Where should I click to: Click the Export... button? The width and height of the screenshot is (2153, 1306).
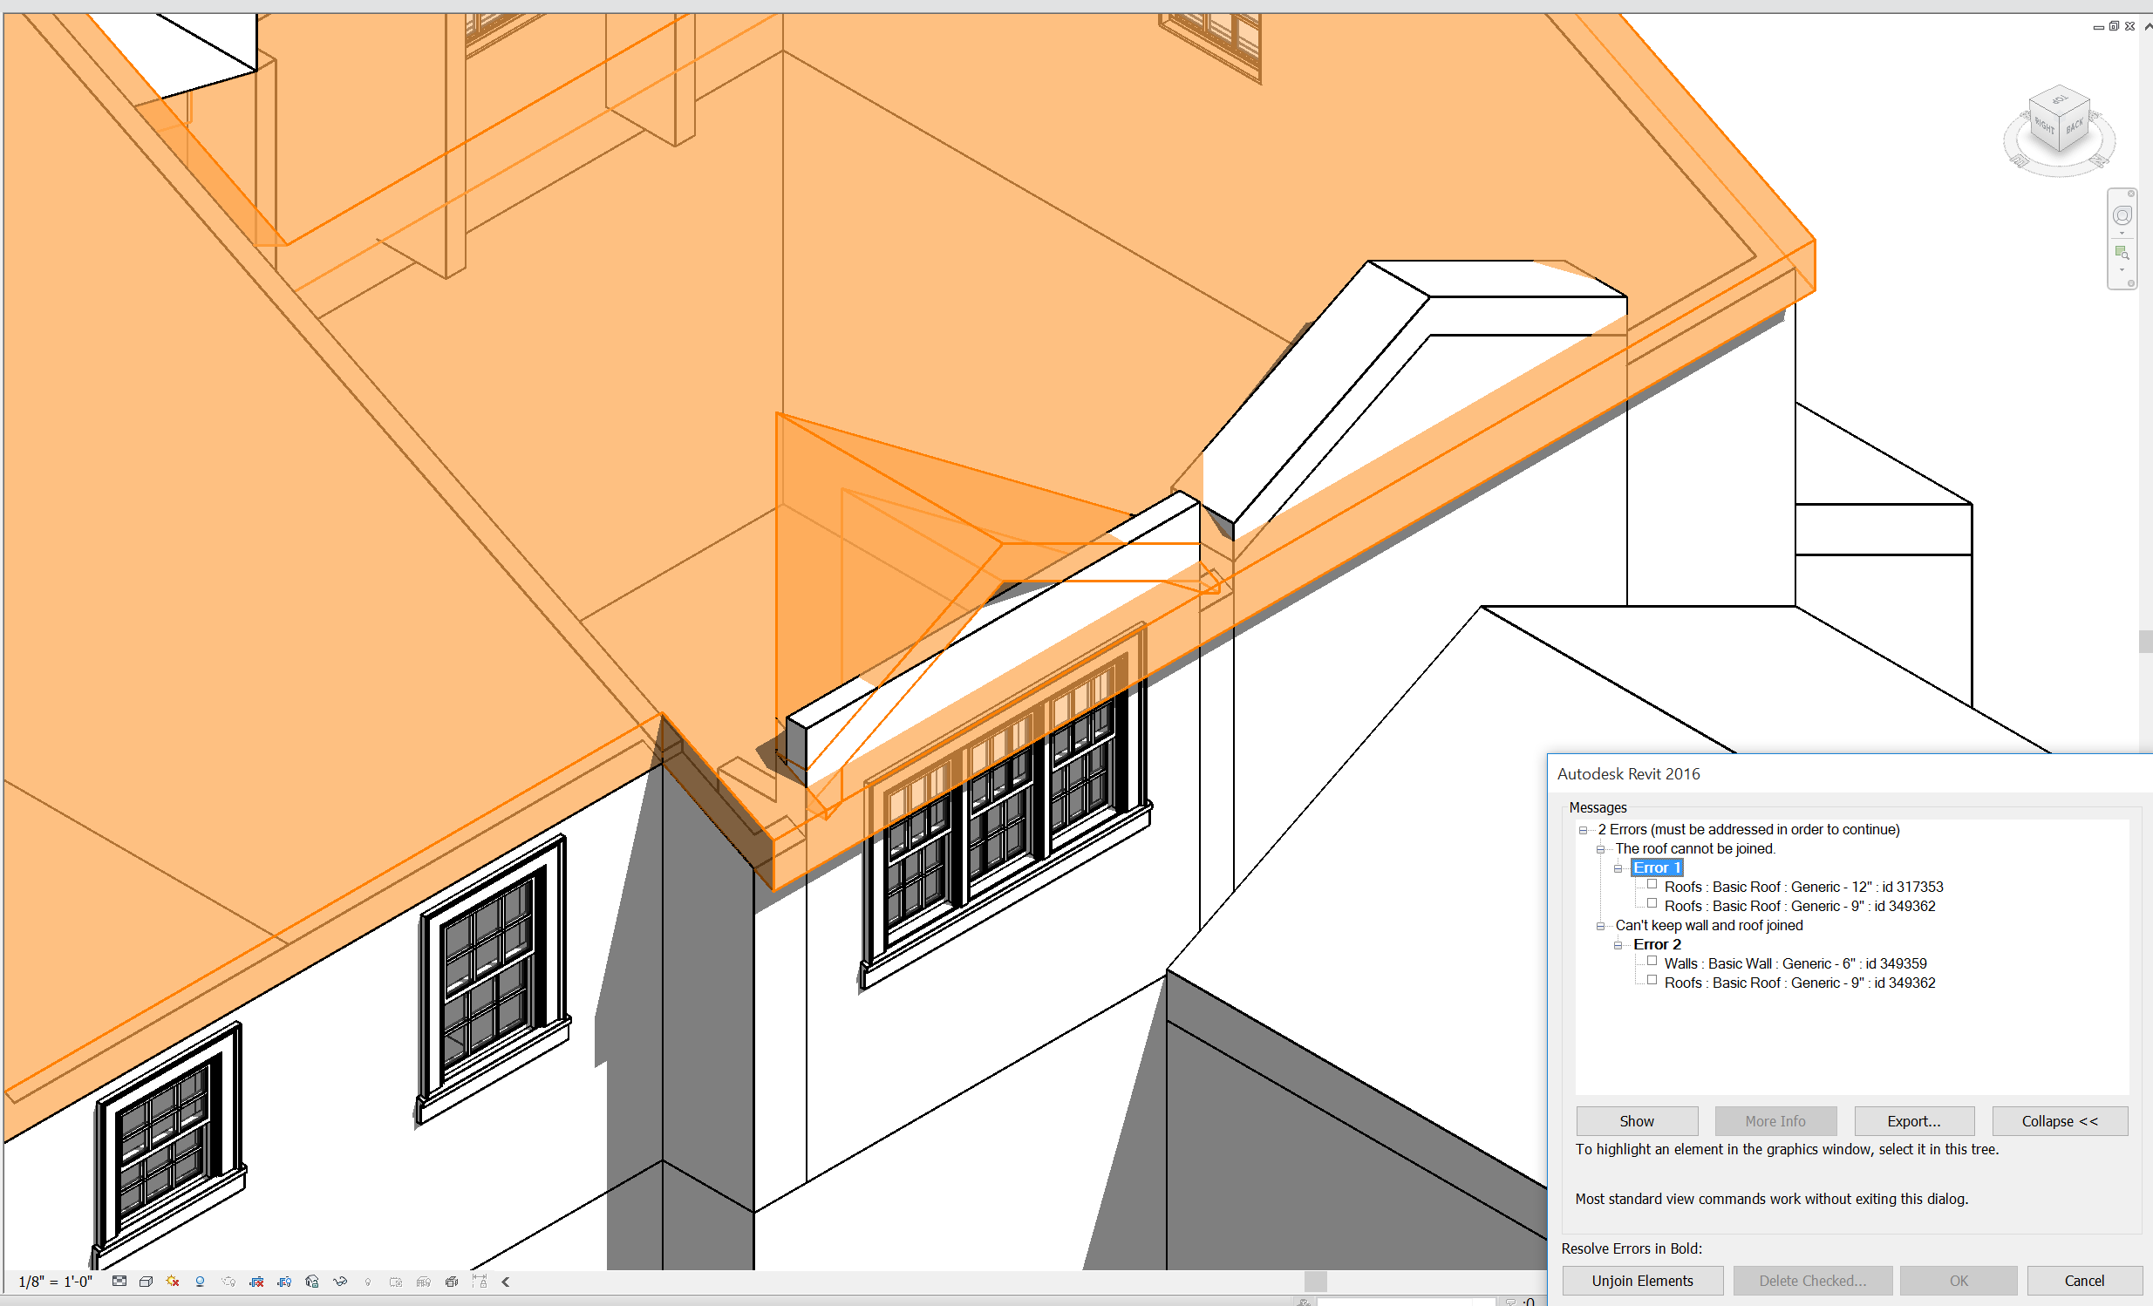point(1912,1121)
